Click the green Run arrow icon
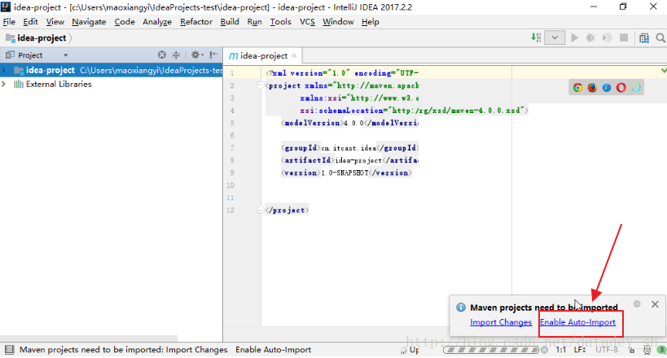The height and width of the screenshot is (358, 667). click(574, 38)
